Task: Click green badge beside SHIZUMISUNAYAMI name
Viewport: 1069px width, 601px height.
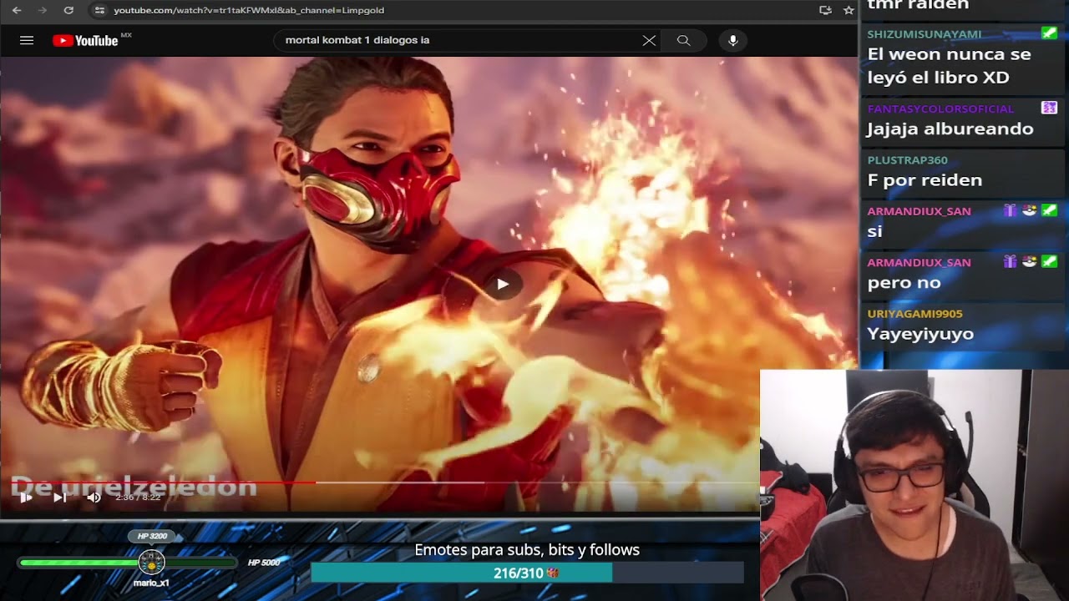Action: tap(1049, 33)
